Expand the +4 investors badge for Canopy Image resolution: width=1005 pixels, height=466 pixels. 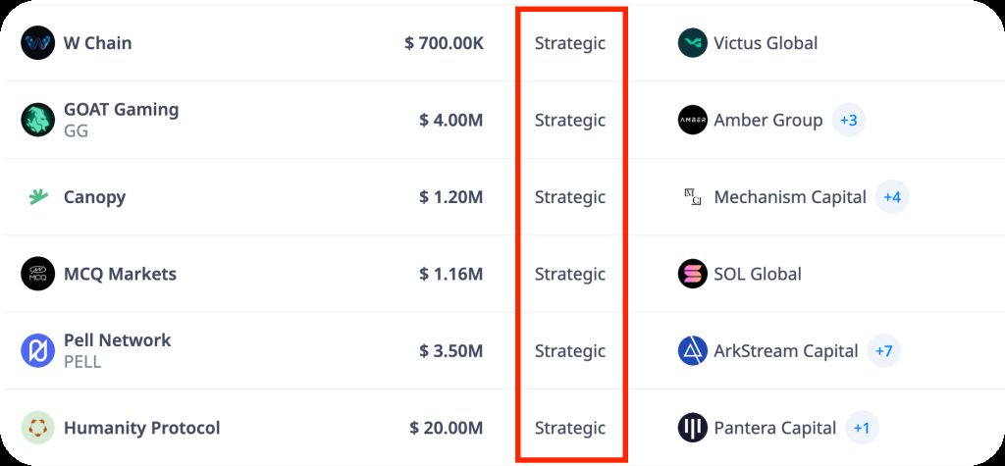click(892, 197)
